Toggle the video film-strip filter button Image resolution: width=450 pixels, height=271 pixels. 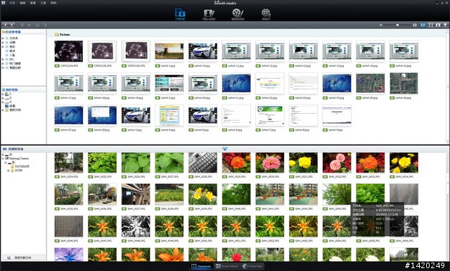click(430, 25)
